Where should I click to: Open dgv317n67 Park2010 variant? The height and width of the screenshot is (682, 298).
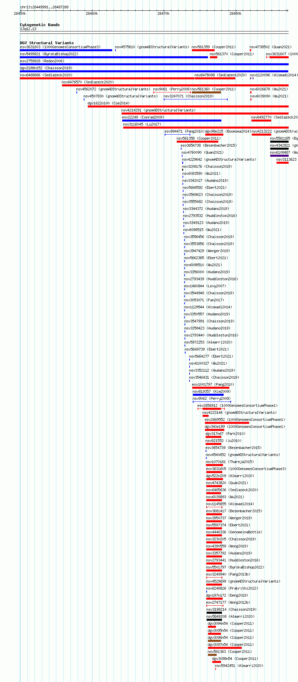click(x=225, y=434)
